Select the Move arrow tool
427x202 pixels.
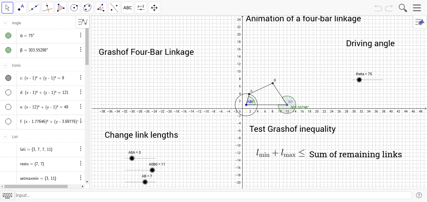point(7,8)
